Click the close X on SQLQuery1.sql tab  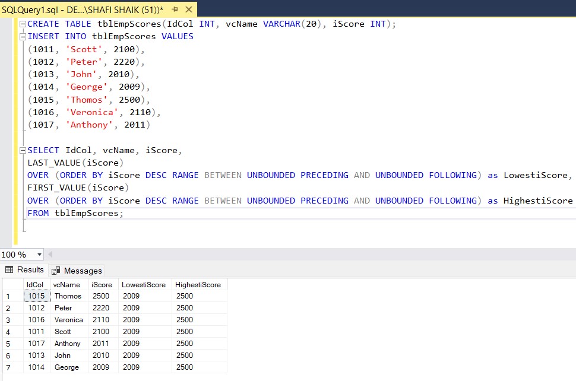click(189, 9)
